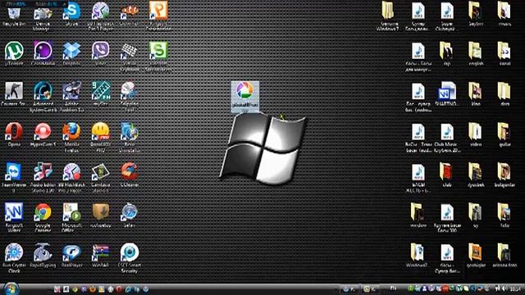Open the Sun Crystal Clock shortcut

(x=14, y=257)
